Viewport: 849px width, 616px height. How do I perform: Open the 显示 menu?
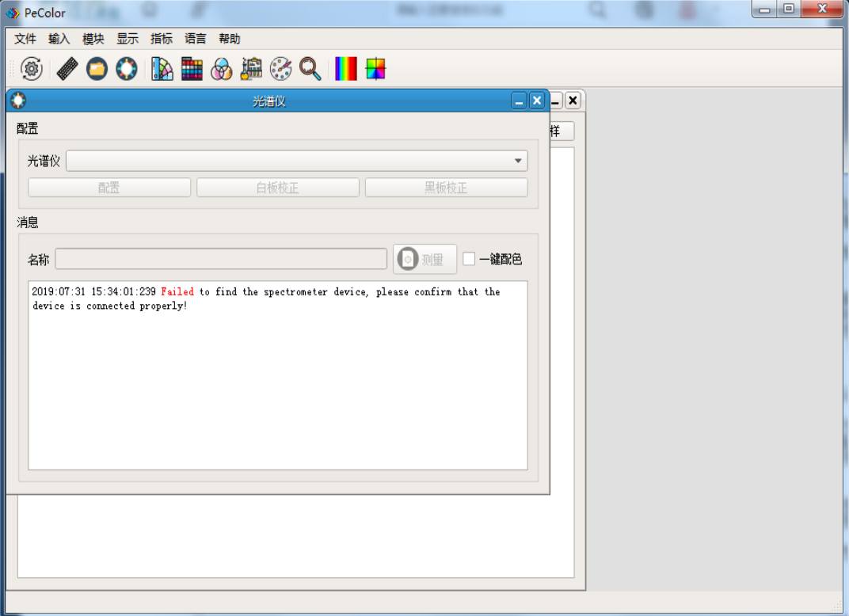128,39
